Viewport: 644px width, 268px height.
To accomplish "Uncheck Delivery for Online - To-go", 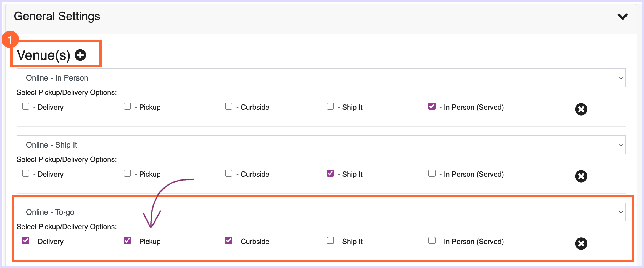I will pos(26,240).
